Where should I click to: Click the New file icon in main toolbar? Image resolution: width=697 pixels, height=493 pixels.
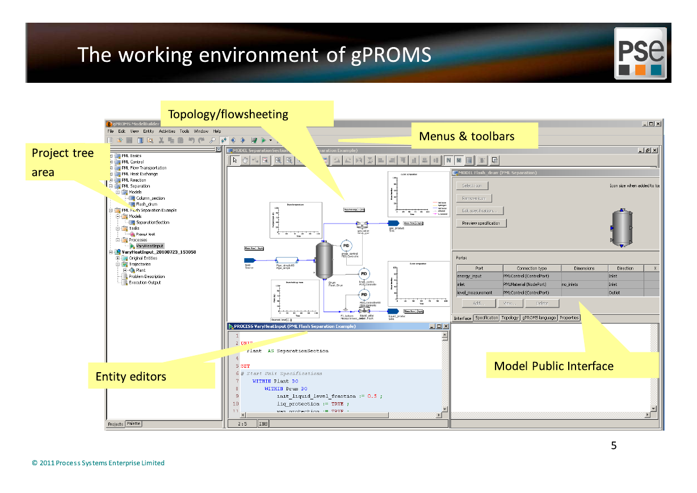coord(111,140)
